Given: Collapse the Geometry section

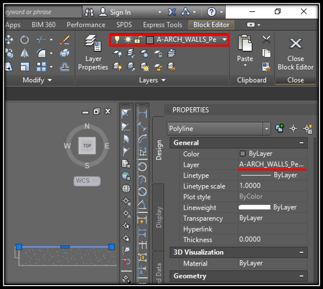Looking at the screenshot, I should coord(302,276).
